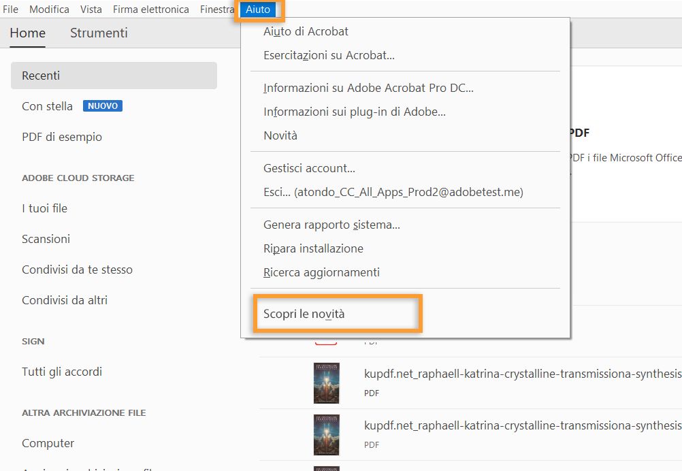Open the Modifica menu
The width and height of the screenshot is (682, 471).
[x=49, y=10]
